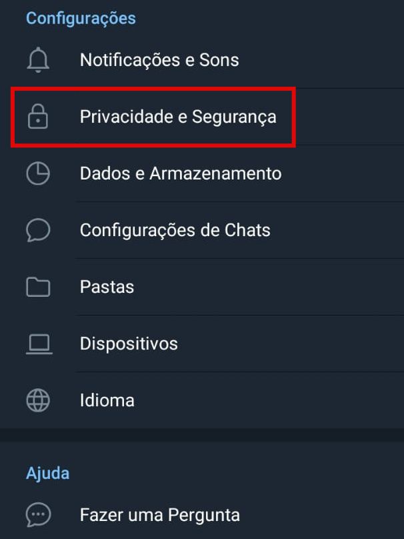Click the bell icon for notifications
The height and width of the screenshot is (539, 404).
tap(38, 60)
